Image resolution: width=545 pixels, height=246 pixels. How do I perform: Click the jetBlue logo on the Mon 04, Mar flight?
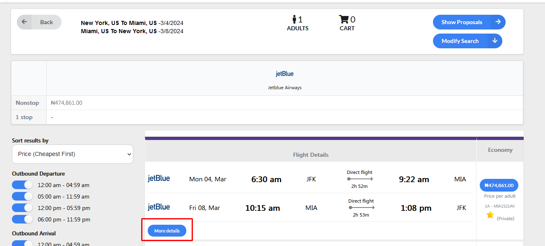point(159,178)
